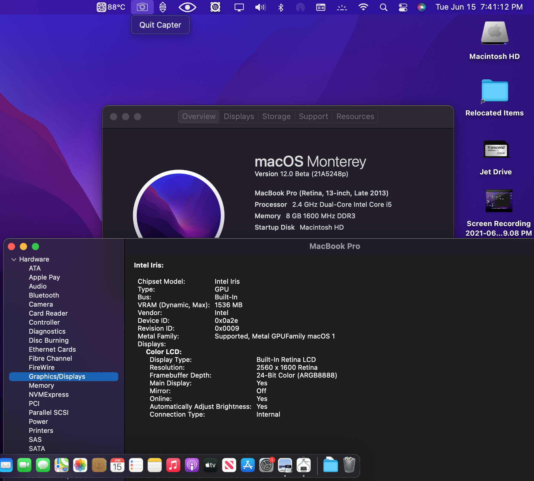Select Camera in the sidebar
The width and height of the screenshot is (534, 481).
(x=41, y=304)
